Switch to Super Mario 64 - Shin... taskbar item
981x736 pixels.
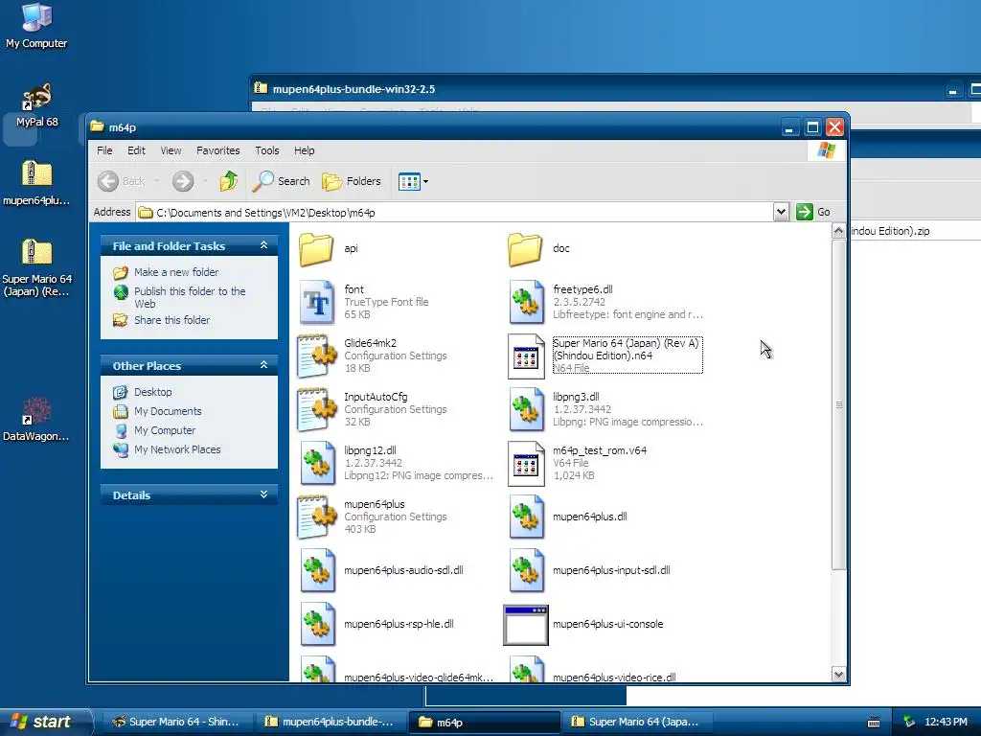[x=175, y=722]
